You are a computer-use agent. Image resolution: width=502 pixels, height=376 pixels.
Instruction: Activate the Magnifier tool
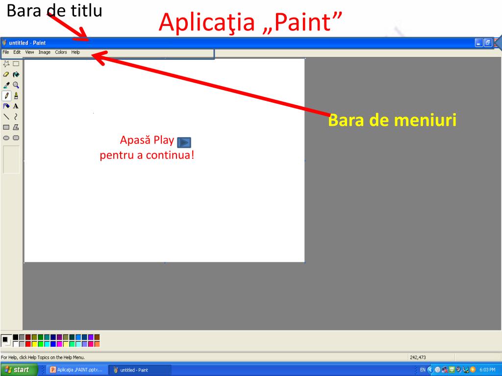16,85
